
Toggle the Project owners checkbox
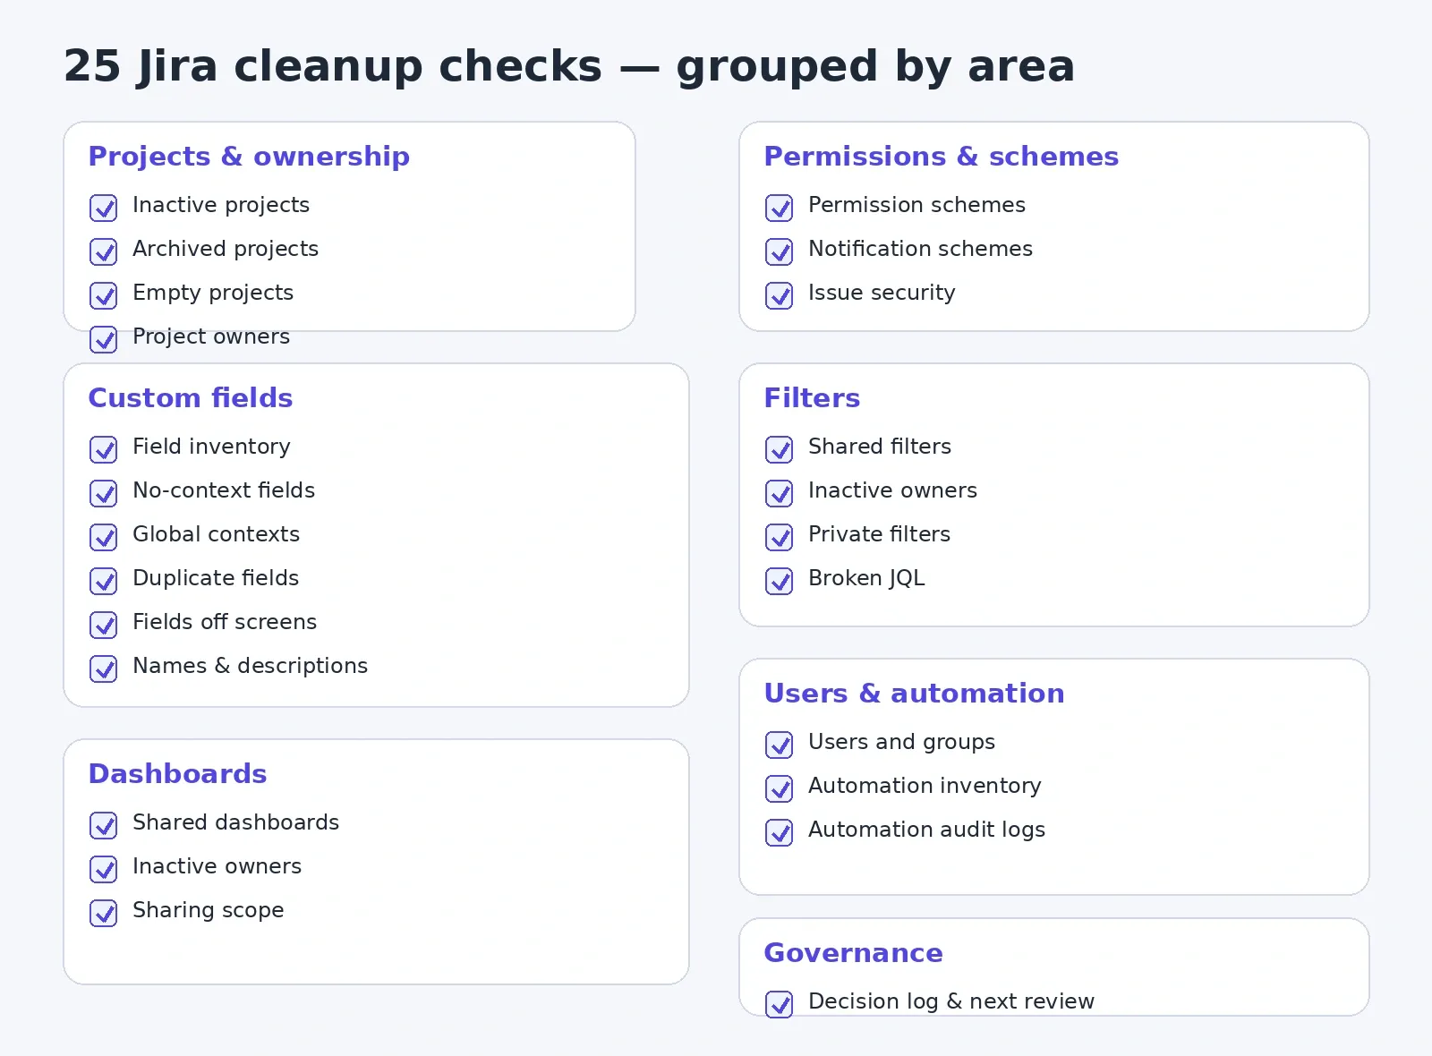pyautogui.click(x=104, y=339)
